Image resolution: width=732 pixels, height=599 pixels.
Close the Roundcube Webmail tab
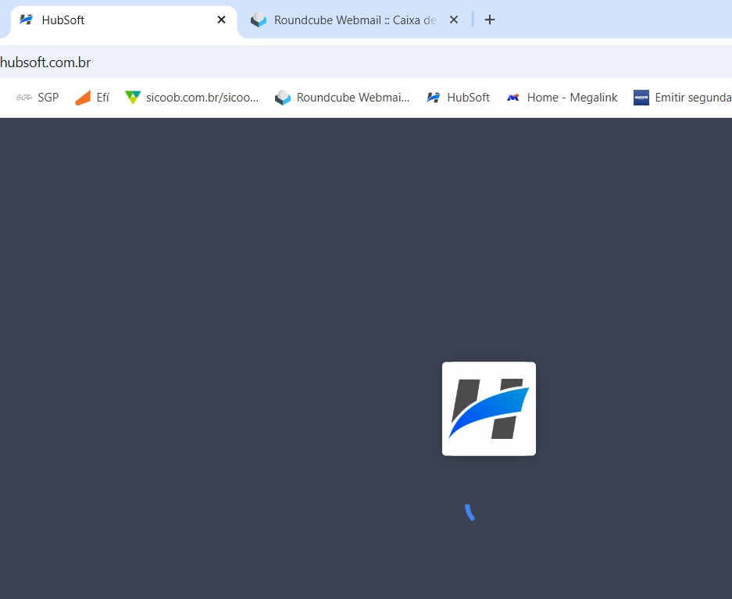(x=453, y=20)
